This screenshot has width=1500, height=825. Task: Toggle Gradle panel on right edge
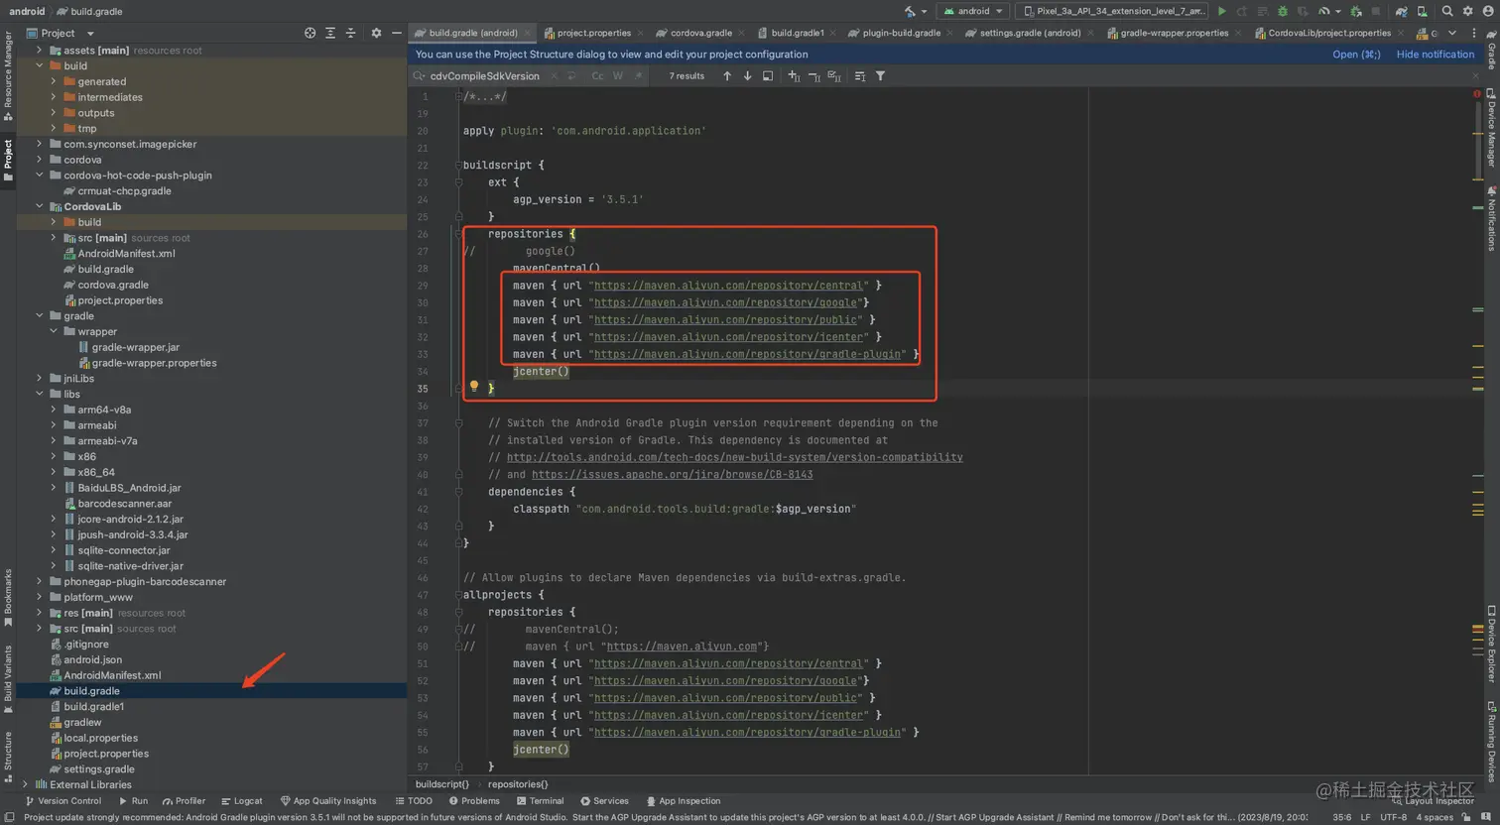[x=1491, y=50]
